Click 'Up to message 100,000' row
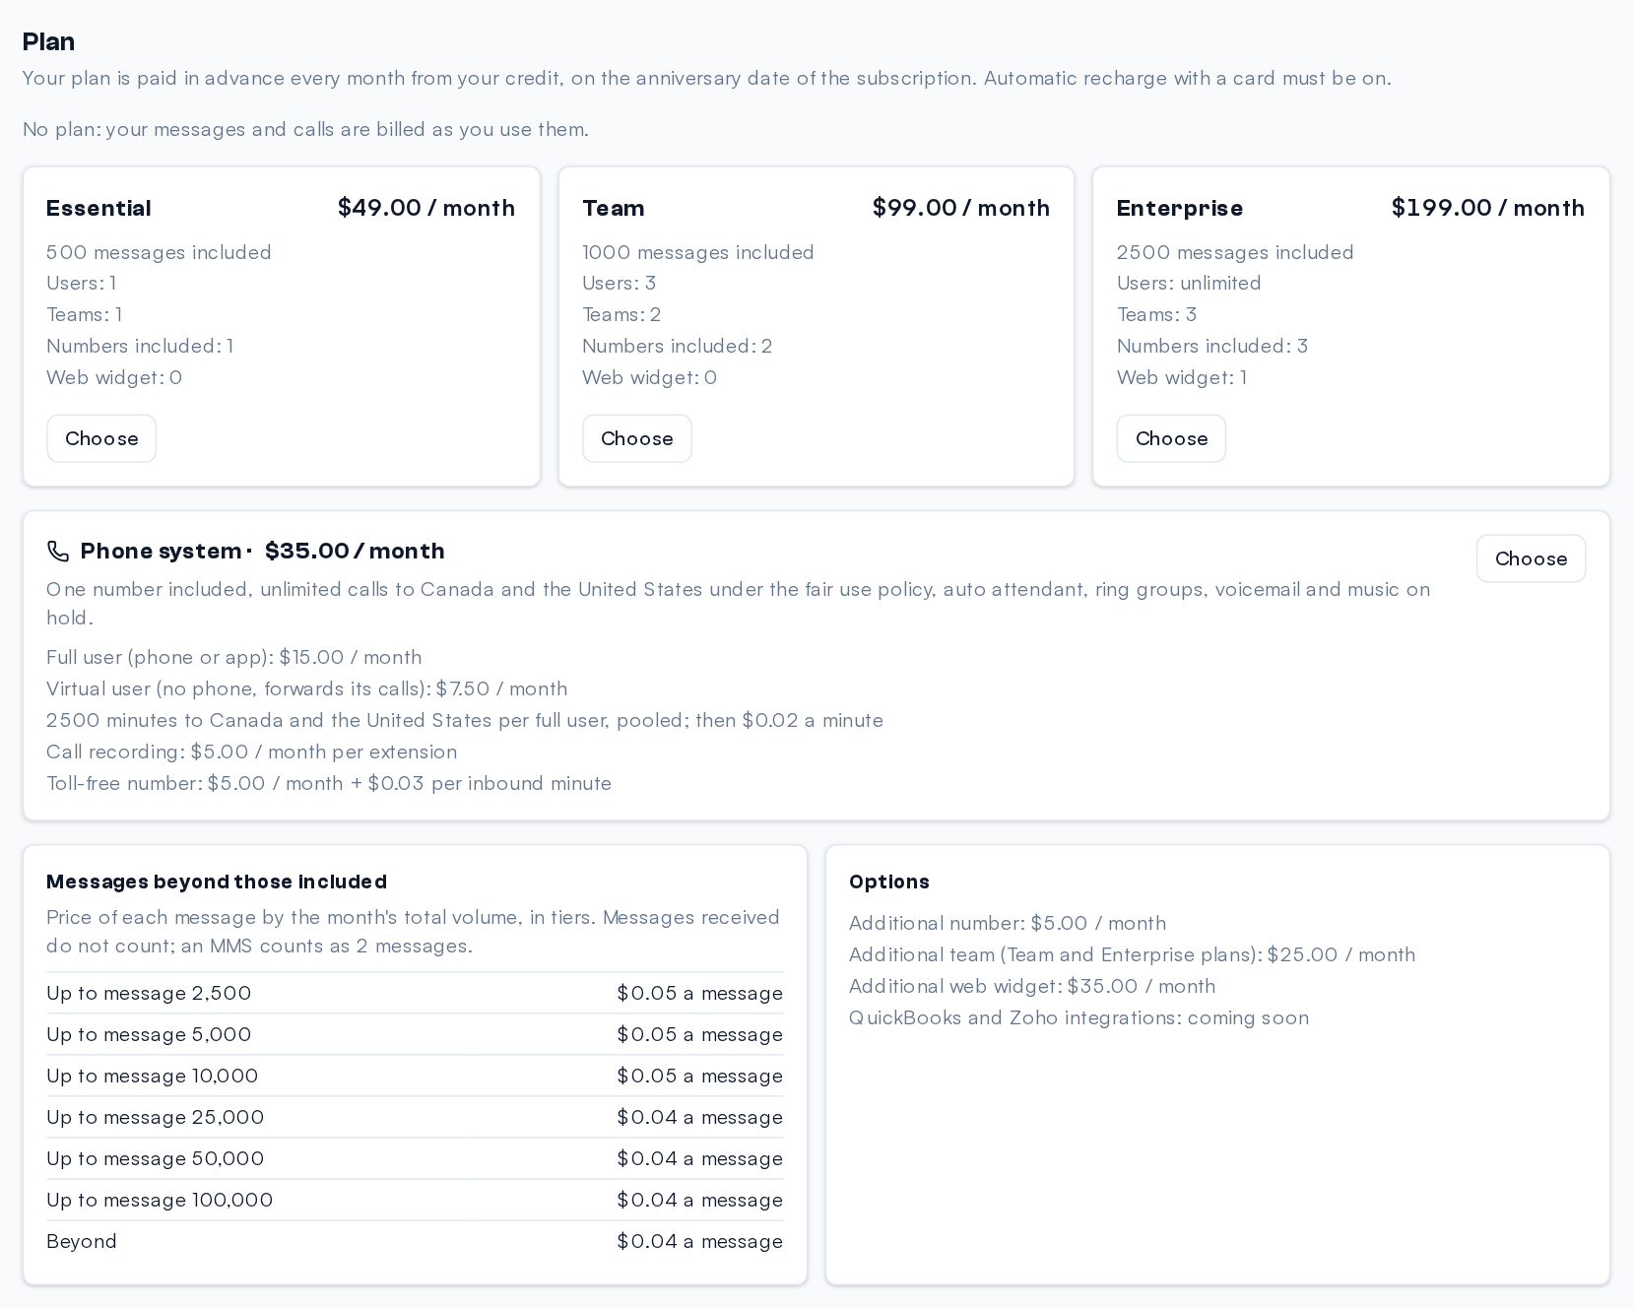The height and width of the screenshot is (1308, 1634). pyautogui.click(x=415, y=1200)
